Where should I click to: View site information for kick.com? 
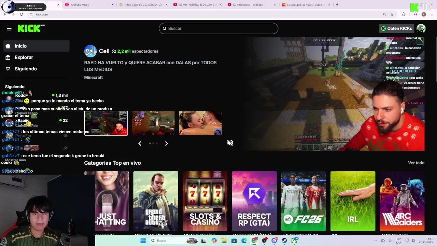pyautogui.click(x=31, y=14)
